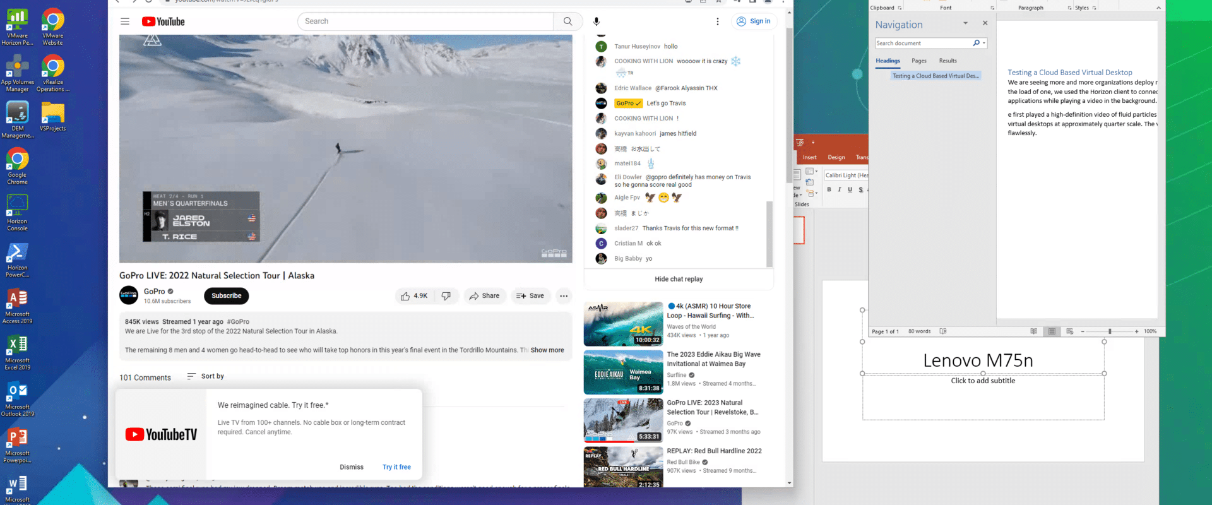The height and width of the screenshot is (505, 1212).
Task: Dislike the video with thumbs-down icon
Action: [446, 296]
